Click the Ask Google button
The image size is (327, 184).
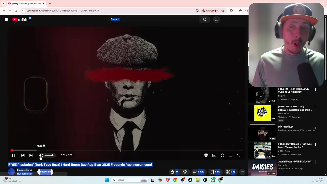[210, 11]
